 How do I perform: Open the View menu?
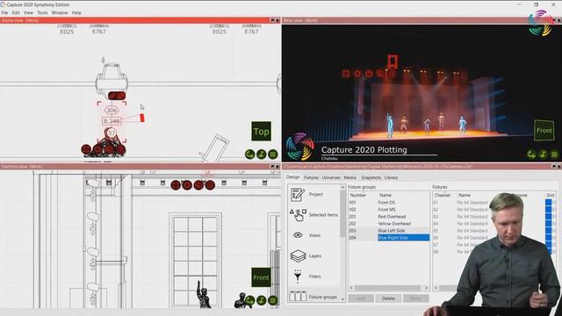point(28,12)
